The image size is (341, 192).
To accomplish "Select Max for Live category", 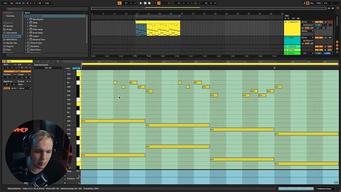I will [11, 43].
